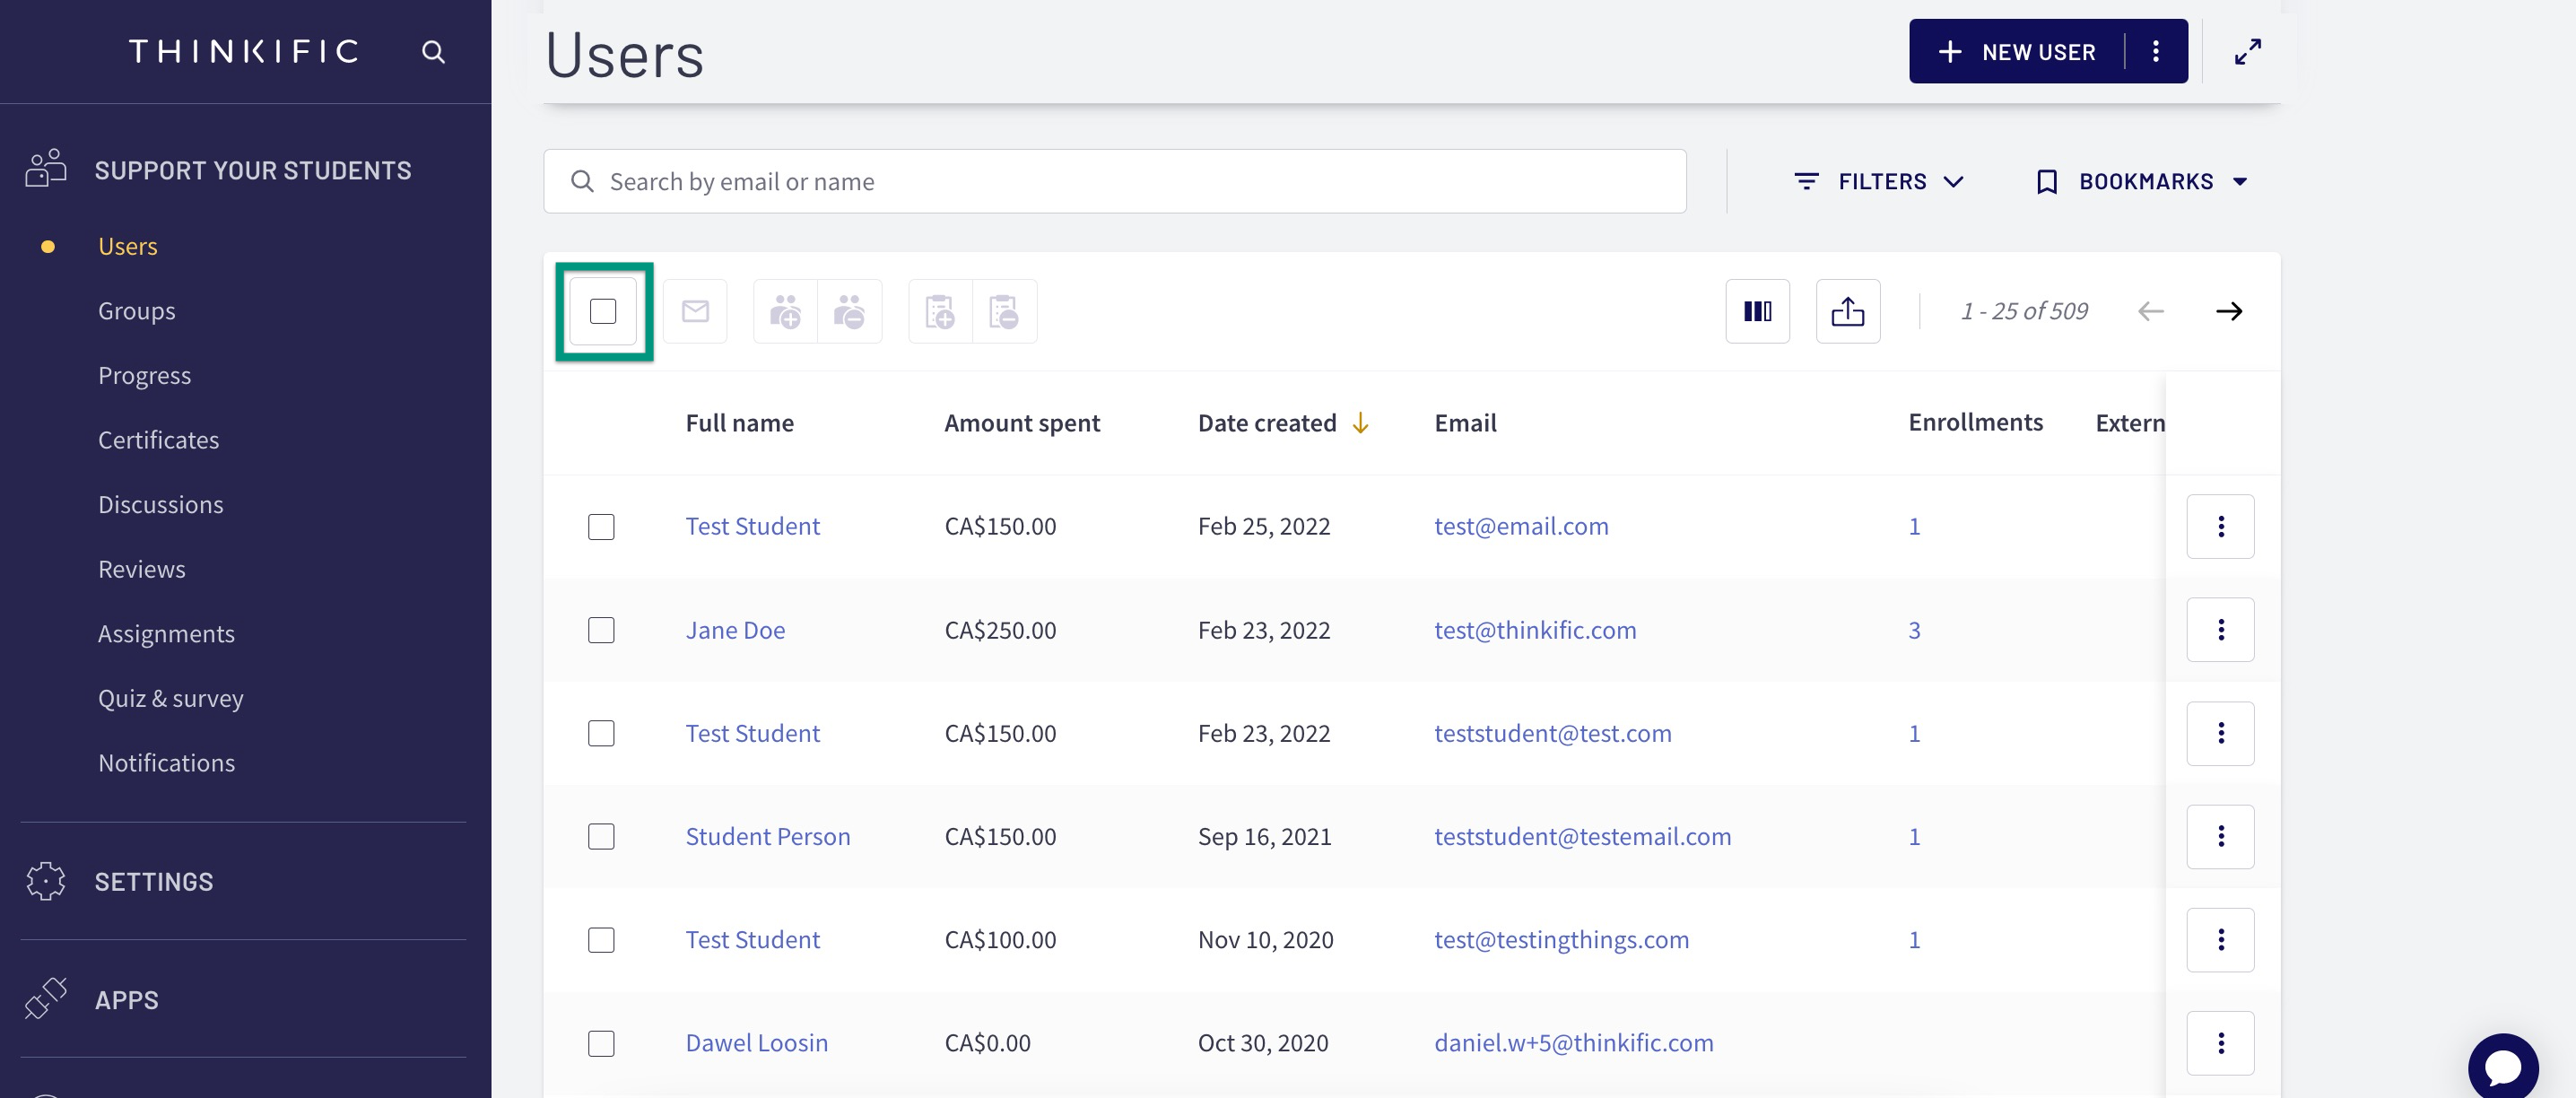This screenshot has height=1098, width=2576.
Task: Open Groups in the sidebar
Action: coord(136,311)
